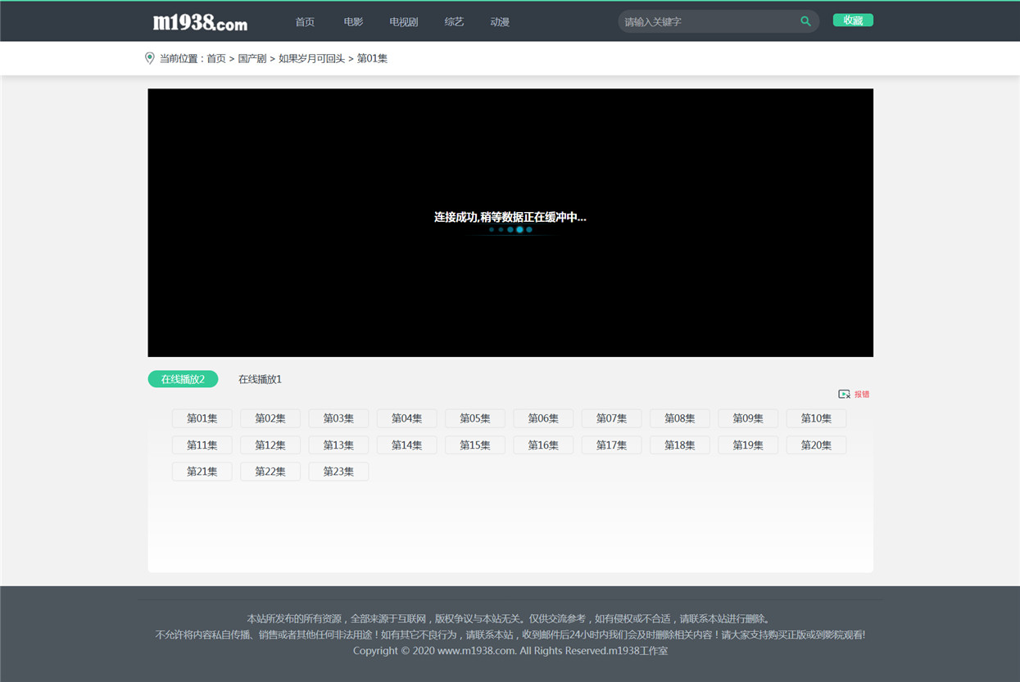Click the black video player area
The image size is (1020, 682).
click(510, 223)
